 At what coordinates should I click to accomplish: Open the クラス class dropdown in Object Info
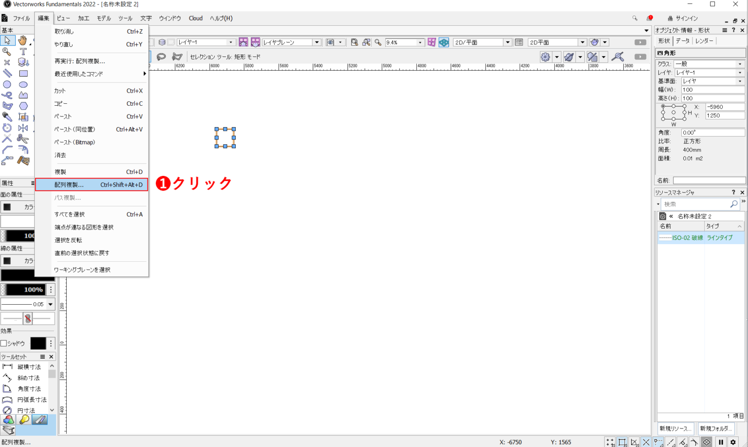740,64
